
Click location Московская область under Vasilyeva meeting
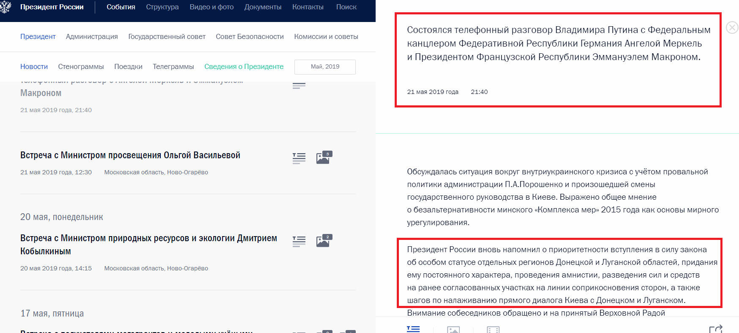[x=156, y=172]
